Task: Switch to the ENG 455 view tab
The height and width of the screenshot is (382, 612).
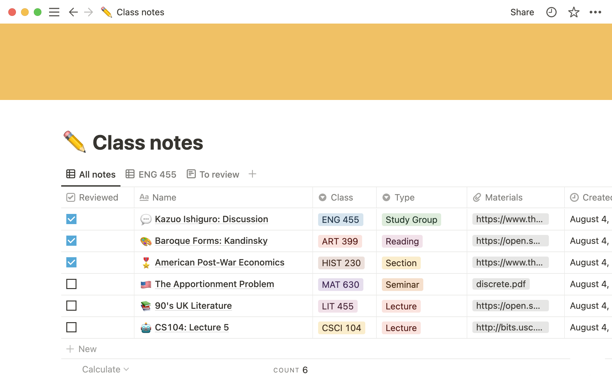Action: click(151, 174)
